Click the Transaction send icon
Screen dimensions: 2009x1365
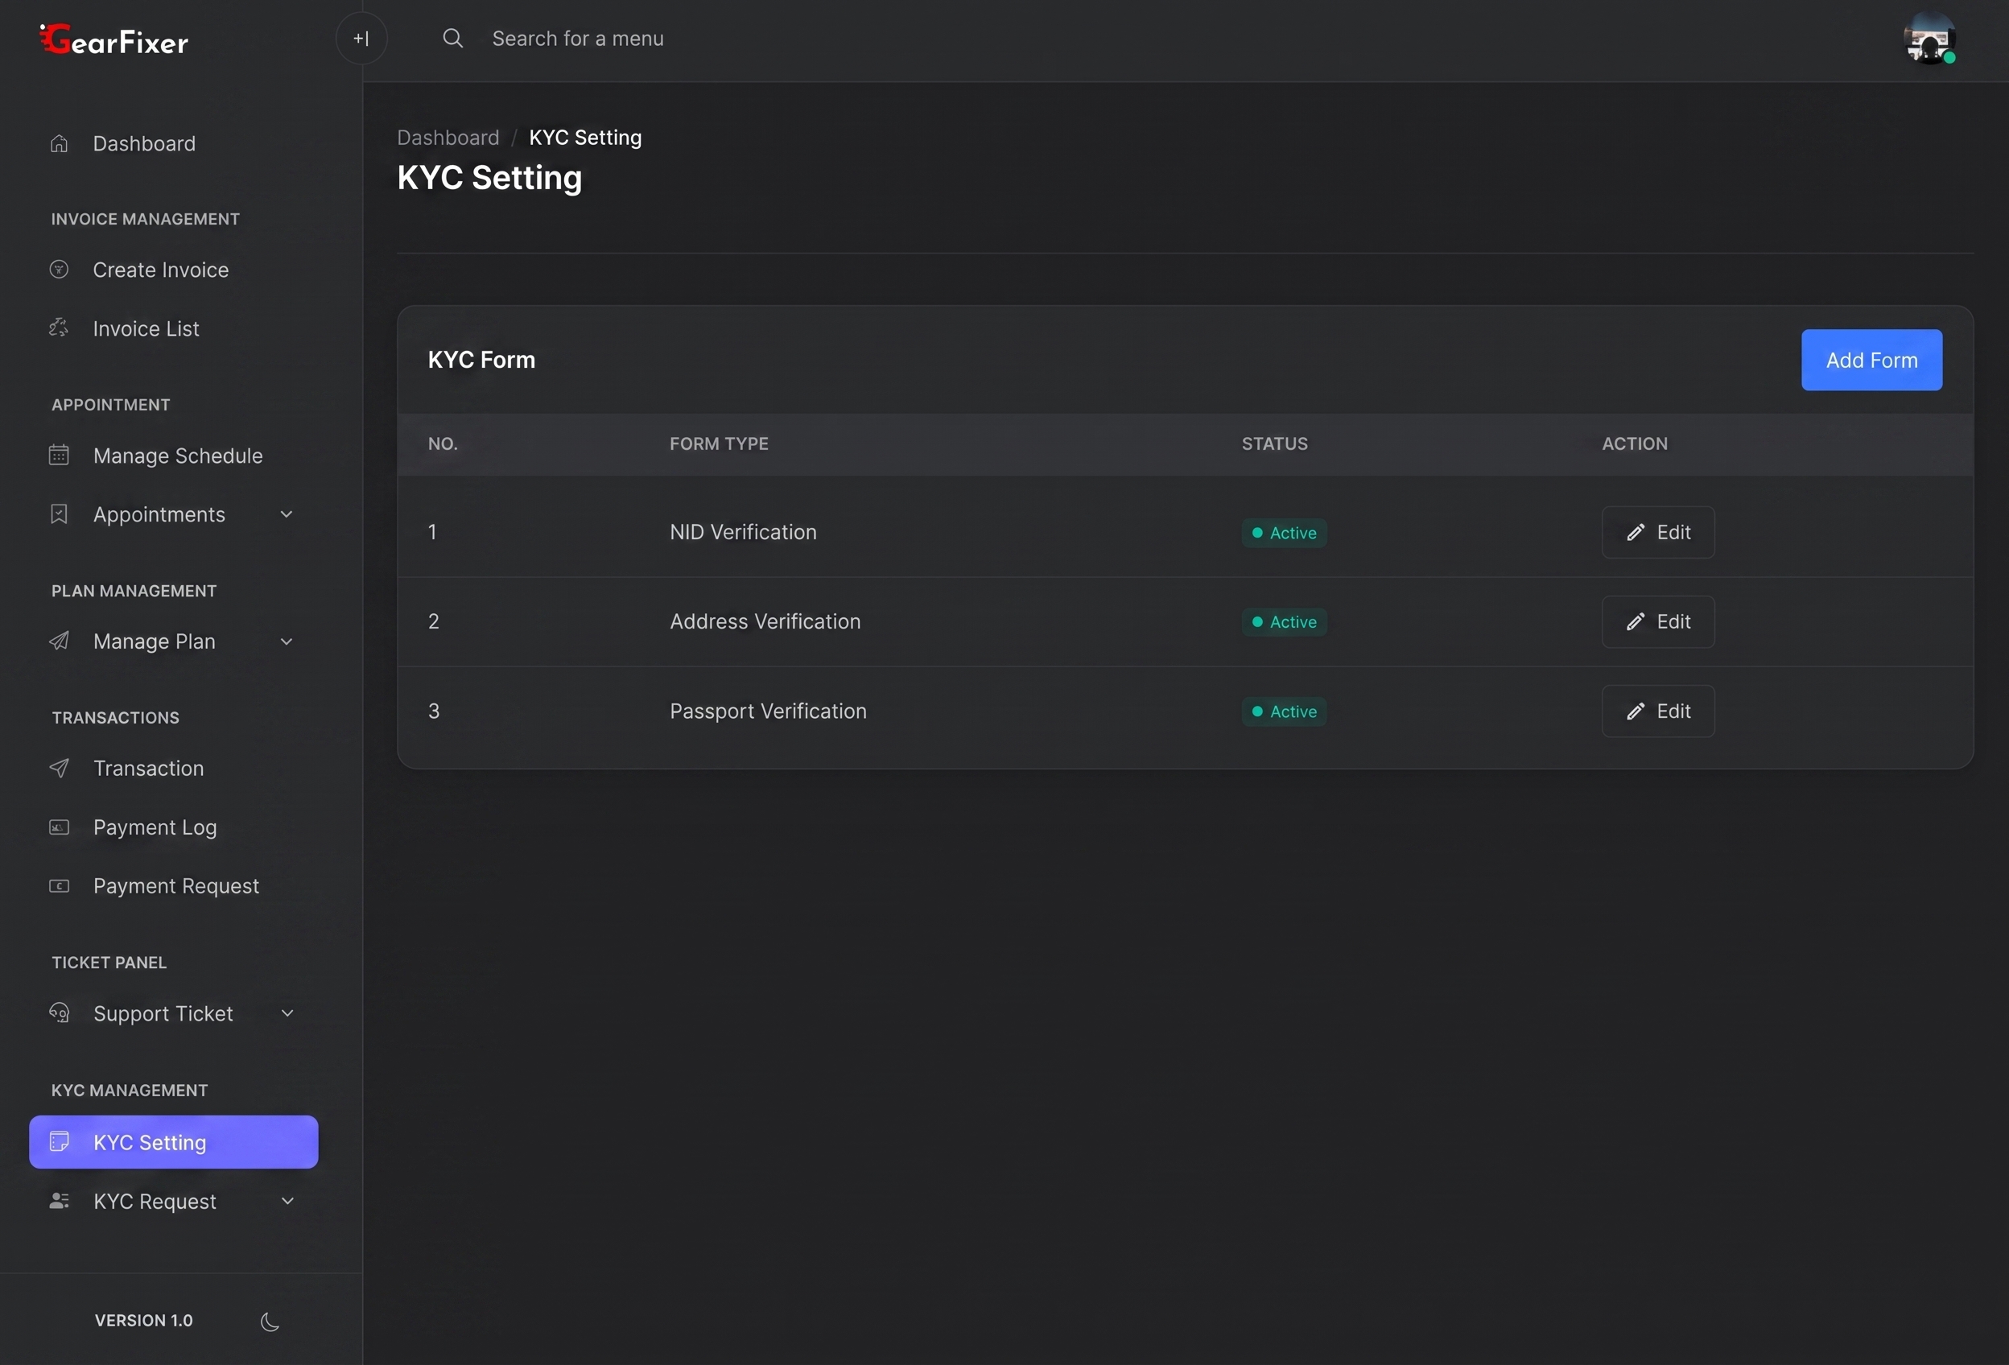point(59,769)
